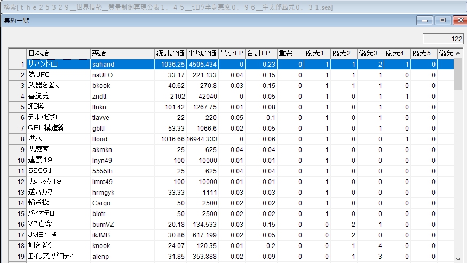Click the row header numbered 13
The image size is (467, 263).
18,192
